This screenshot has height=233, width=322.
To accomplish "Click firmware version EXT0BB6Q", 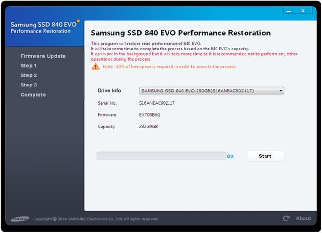I will 149,115.
